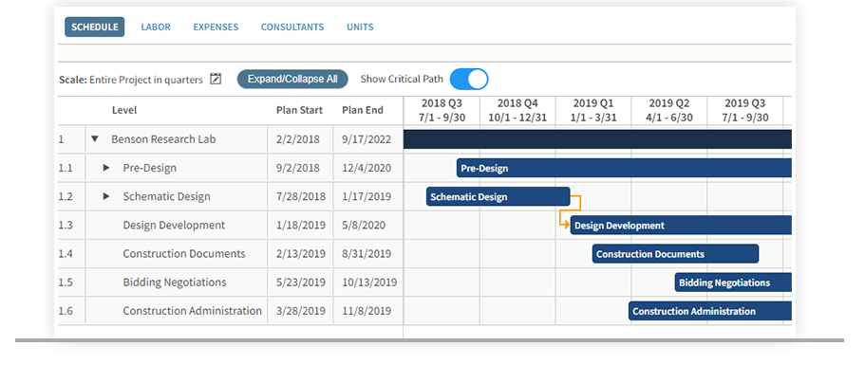This screenshot has height=365, width=865.
Task: Click the Plan Start column header
Action: tap(299, 110)
